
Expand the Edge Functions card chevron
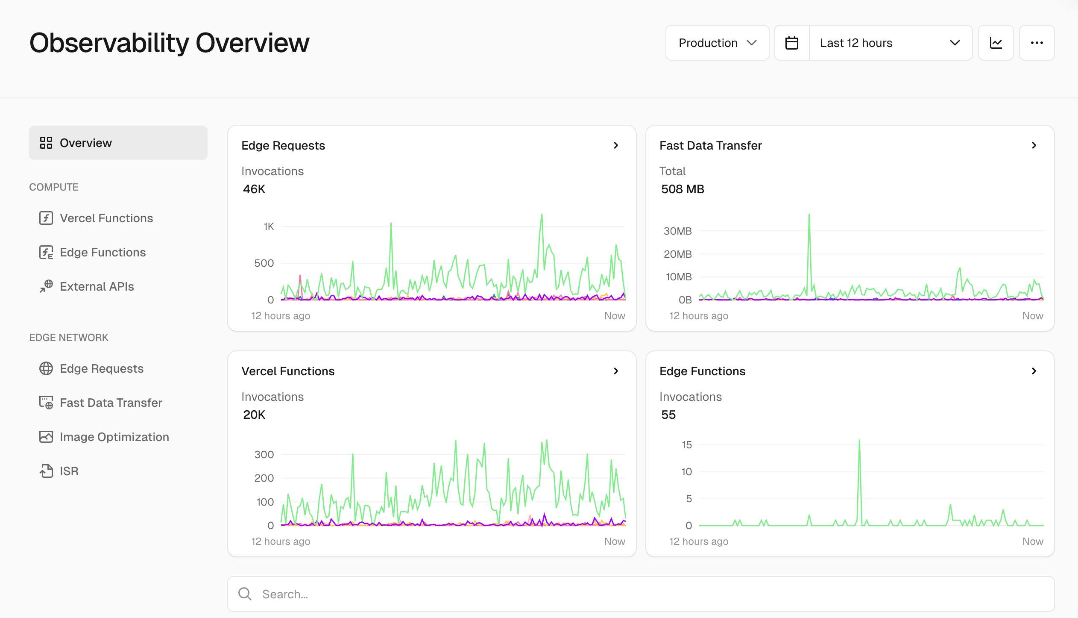pos(1034,371)
